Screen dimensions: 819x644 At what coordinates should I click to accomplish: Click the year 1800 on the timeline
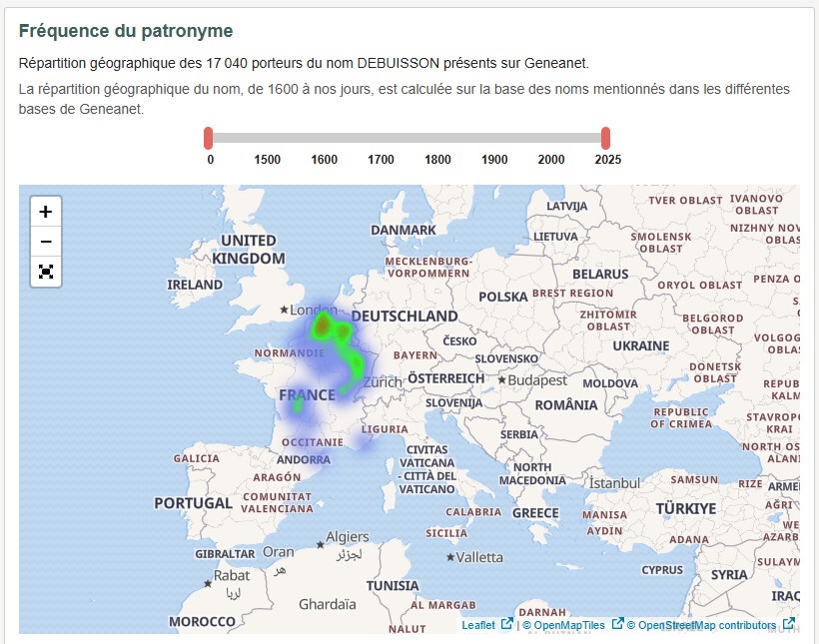tap(437, 158)
